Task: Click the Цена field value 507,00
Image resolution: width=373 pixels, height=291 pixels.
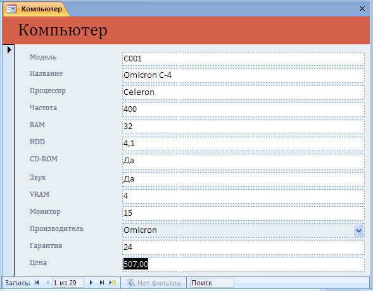Action: click(243, 264)
